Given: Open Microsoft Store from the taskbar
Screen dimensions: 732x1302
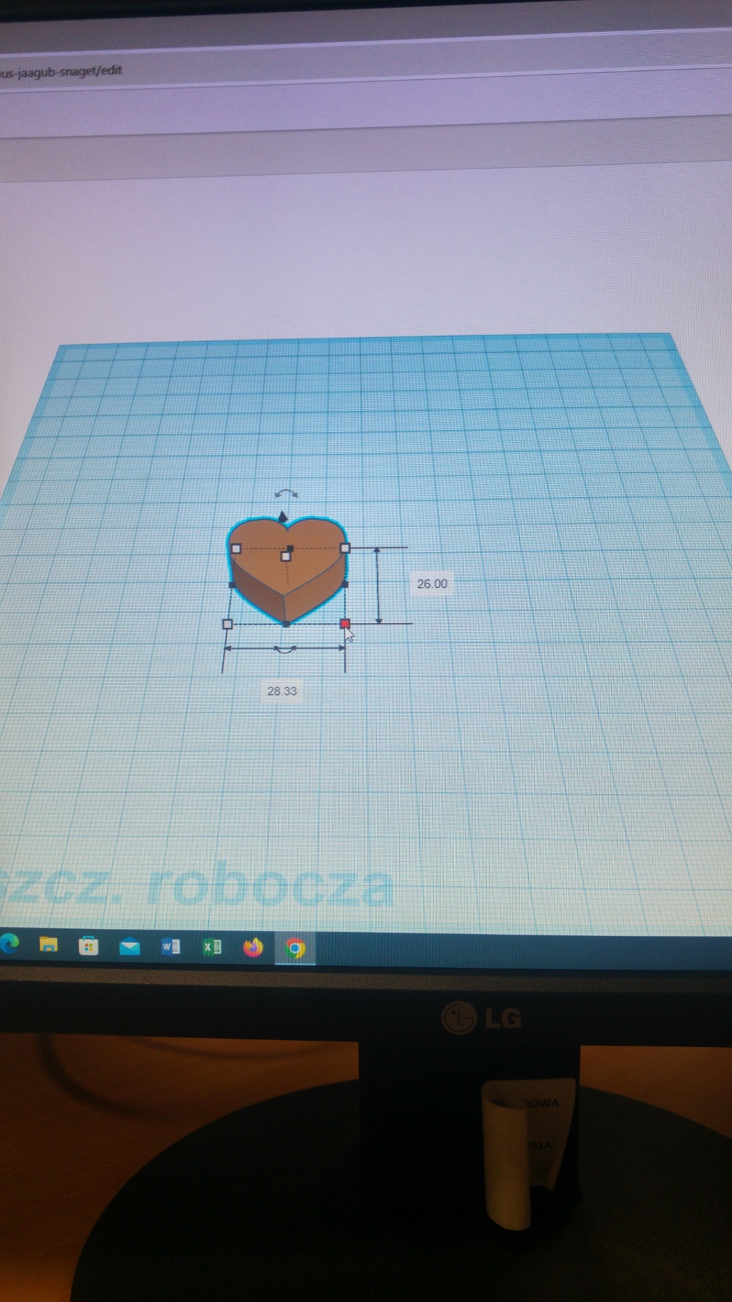Looking at the screenshot, I should tap(88, 945).
